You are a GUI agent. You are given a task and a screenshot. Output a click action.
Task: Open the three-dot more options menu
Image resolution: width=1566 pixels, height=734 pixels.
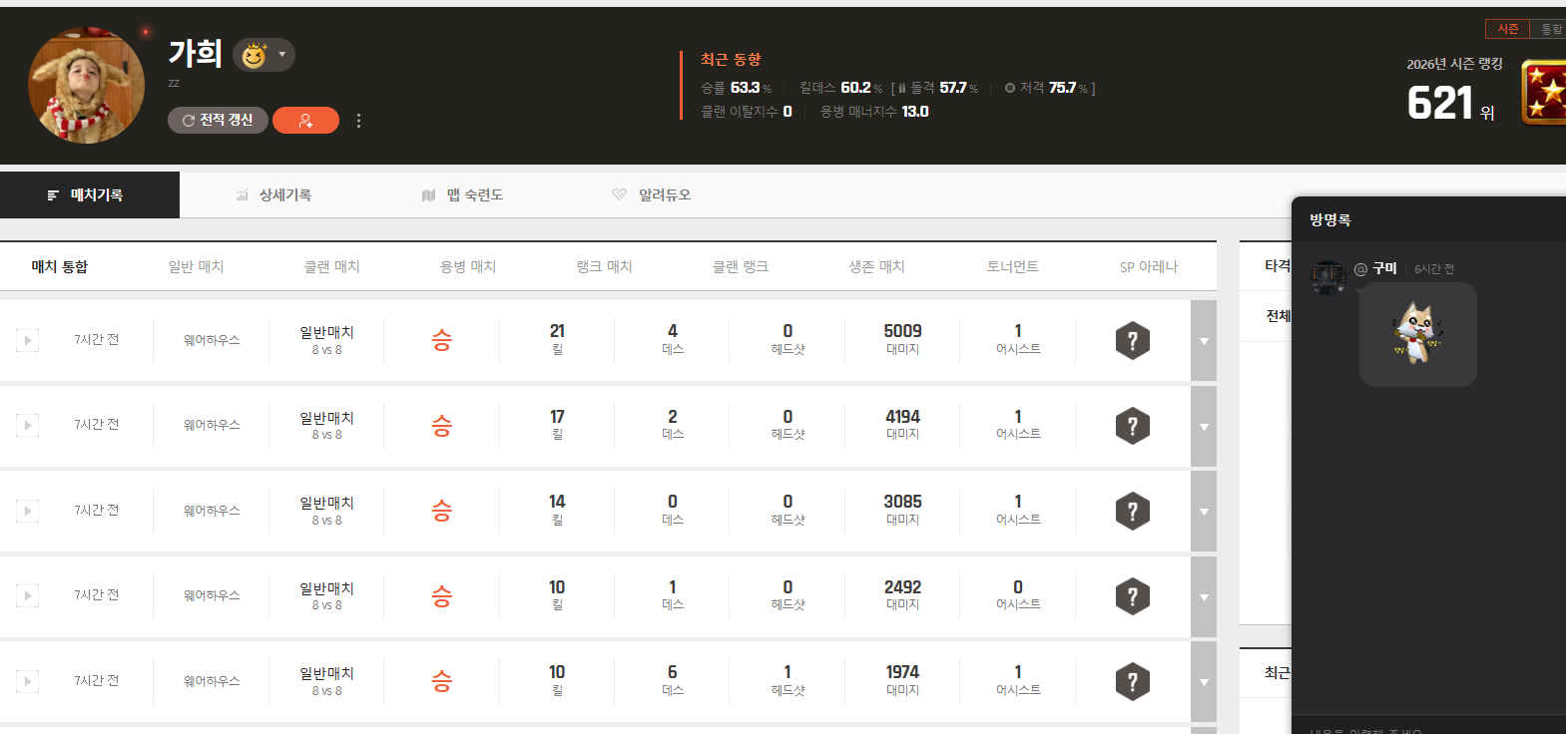(358, 121)
